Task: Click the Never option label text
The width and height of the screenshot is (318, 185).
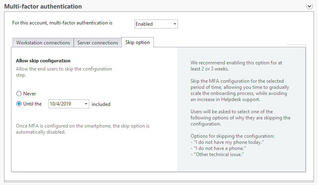Action: click(x=30, y=94)
